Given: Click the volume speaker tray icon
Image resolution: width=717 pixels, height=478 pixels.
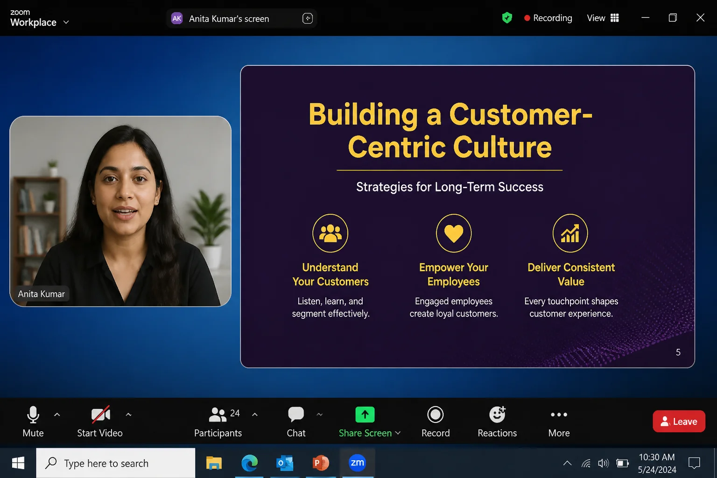Looking at the screenshot, I should [604, 464].
